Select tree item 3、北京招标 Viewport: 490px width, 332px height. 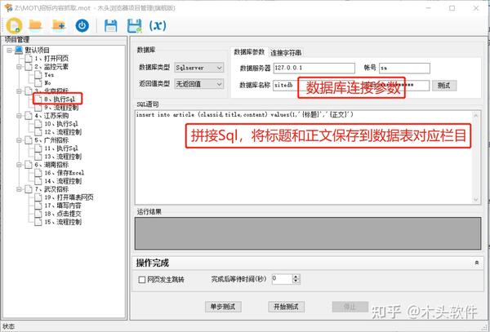(x=51, y=91)
